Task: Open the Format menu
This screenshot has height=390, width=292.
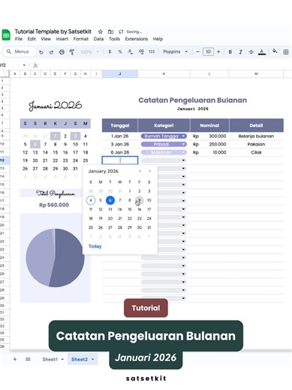Action: point(81,39)
